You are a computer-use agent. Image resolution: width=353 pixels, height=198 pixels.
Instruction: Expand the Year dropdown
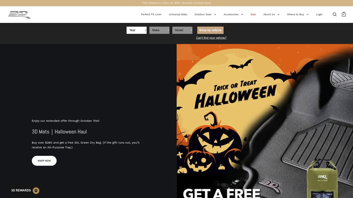coord(136,30)
